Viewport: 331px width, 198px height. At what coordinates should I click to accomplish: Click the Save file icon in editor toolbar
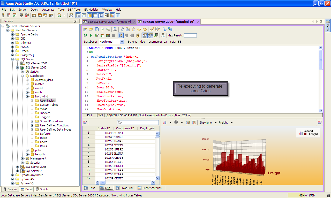coord(96,29)
